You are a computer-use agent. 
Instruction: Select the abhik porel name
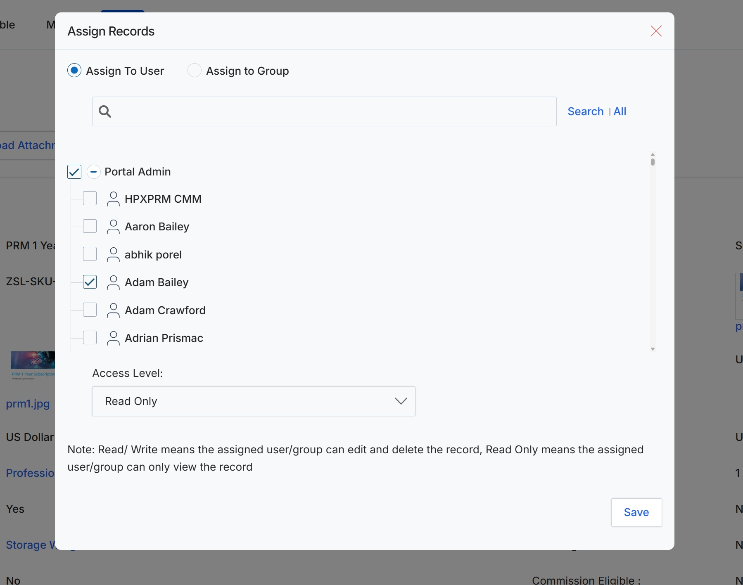tap(153, 255)
